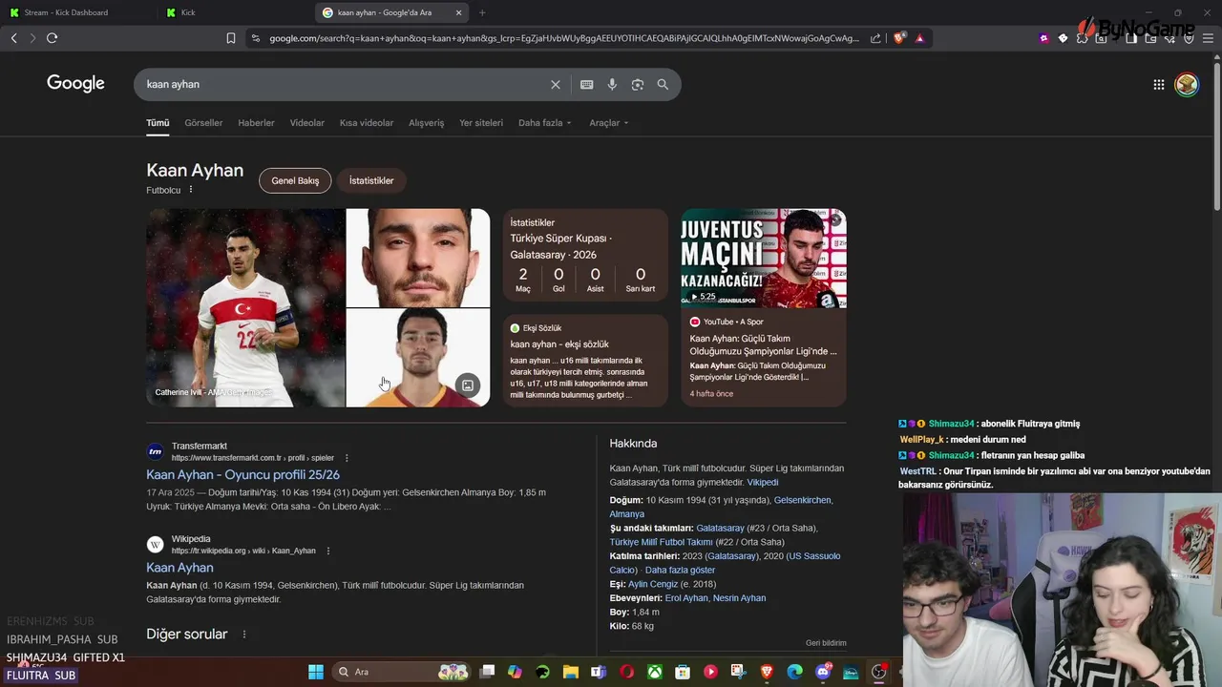Image resolution: width=1222 pixels, height=687 pixels.
Task: Clear the search box with the X icon
Action: click(x=556, y=85)
